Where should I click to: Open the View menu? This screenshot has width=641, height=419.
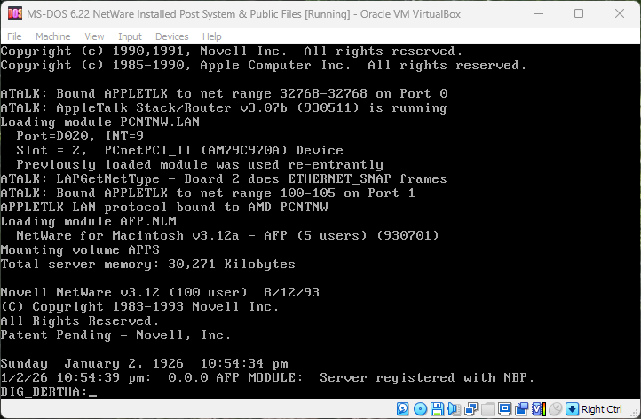click(94, 36)
